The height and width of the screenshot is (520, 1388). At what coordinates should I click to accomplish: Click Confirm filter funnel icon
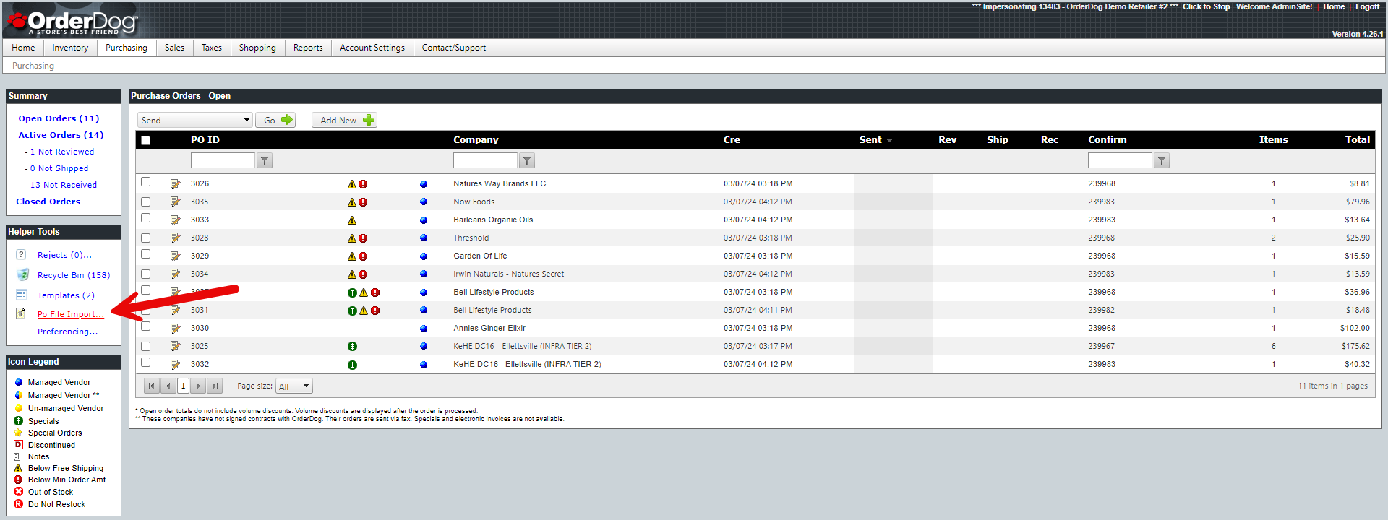[1162, 160]
